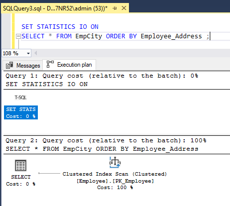230x206 pixels.
Task: Switch to the Execution plan tab
Action: click(69, 65)
